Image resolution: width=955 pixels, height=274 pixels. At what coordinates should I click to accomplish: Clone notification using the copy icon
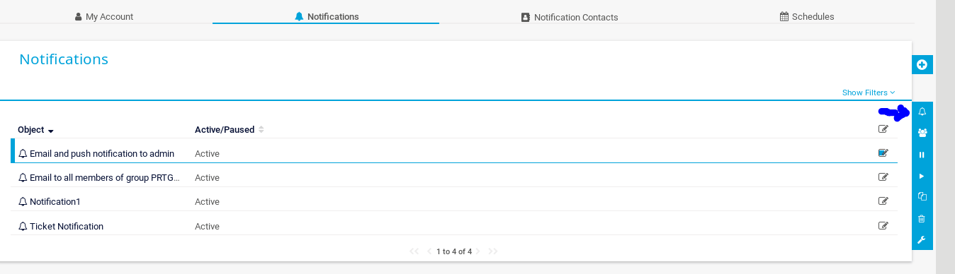(922, 197)
